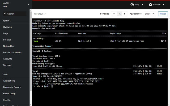Click the x86_64 architecture value
Image resolution: width=170 pixels, height=106 pixels.
58,41
